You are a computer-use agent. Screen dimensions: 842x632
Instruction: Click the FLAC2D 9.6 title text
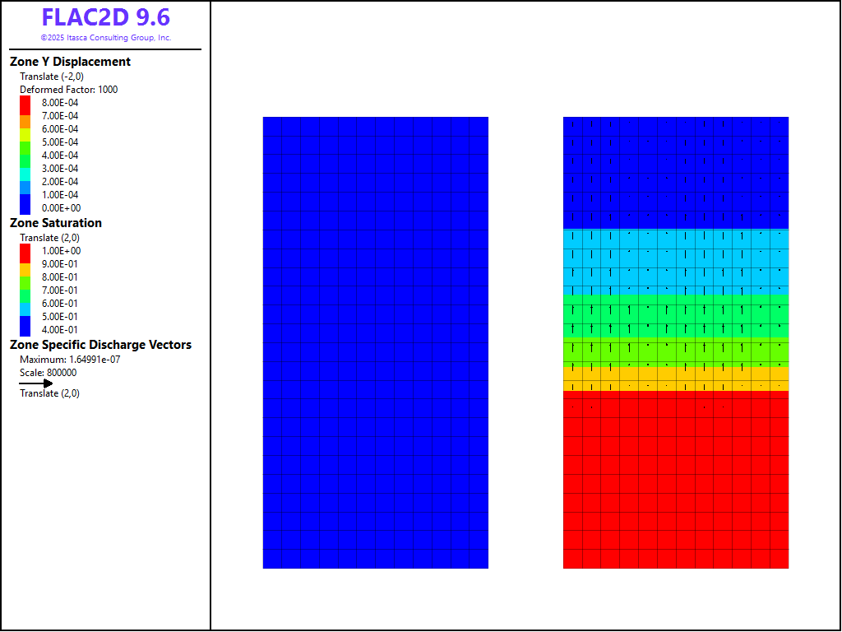[106, 18]
